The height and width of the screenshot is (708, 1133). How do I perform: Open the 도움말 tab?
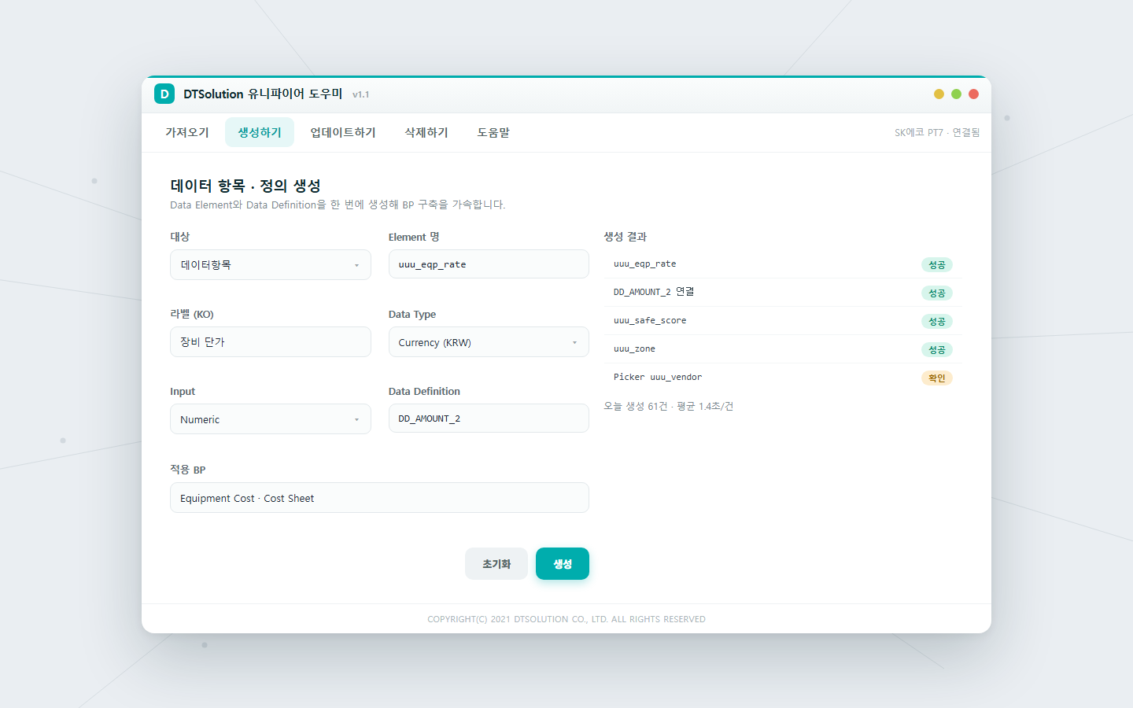[493, 132]
